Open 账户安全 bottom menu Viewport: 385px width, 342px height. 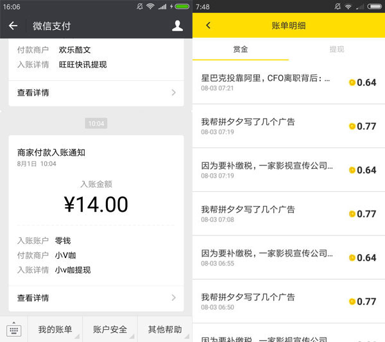click(x=110, y=329)
